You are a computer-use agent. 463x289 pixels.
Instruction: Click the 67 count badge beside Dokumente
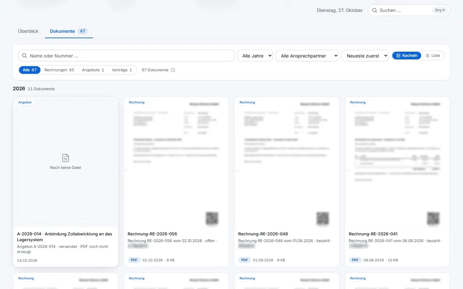pos(83,31)
